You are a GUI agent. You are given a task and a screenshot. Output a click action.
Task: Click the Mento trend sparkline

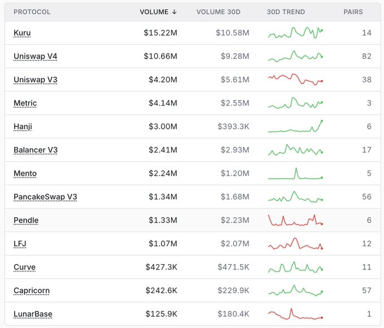(x=295, y=173)
